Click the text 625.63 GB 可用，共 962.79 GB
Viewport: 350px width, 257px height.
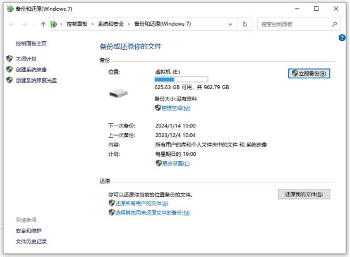click(191, 87)
